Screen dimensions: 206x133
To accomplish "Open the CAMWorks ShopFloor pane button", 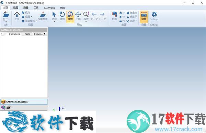I will tap(24, 102).
